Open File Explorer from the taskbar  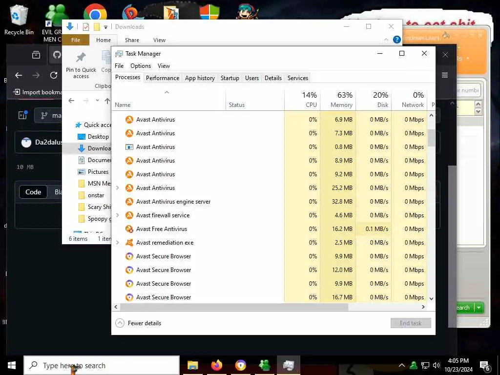192,365
